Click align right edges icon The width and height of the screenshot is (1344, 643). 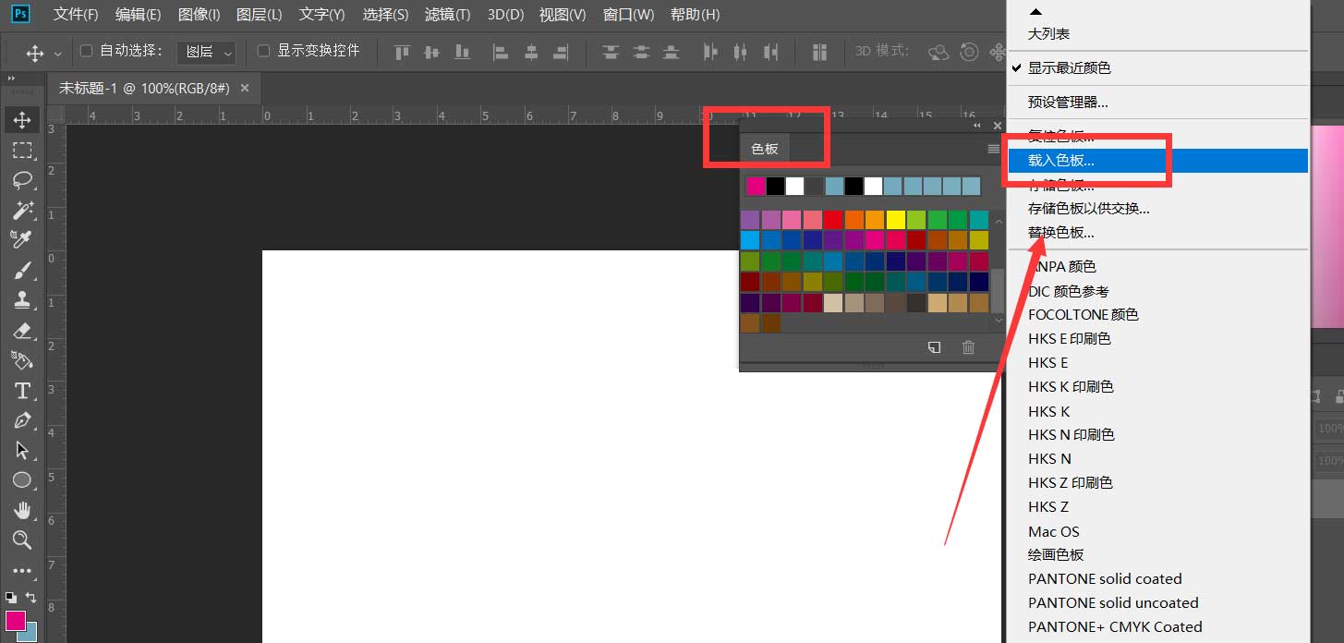point(560,53)
